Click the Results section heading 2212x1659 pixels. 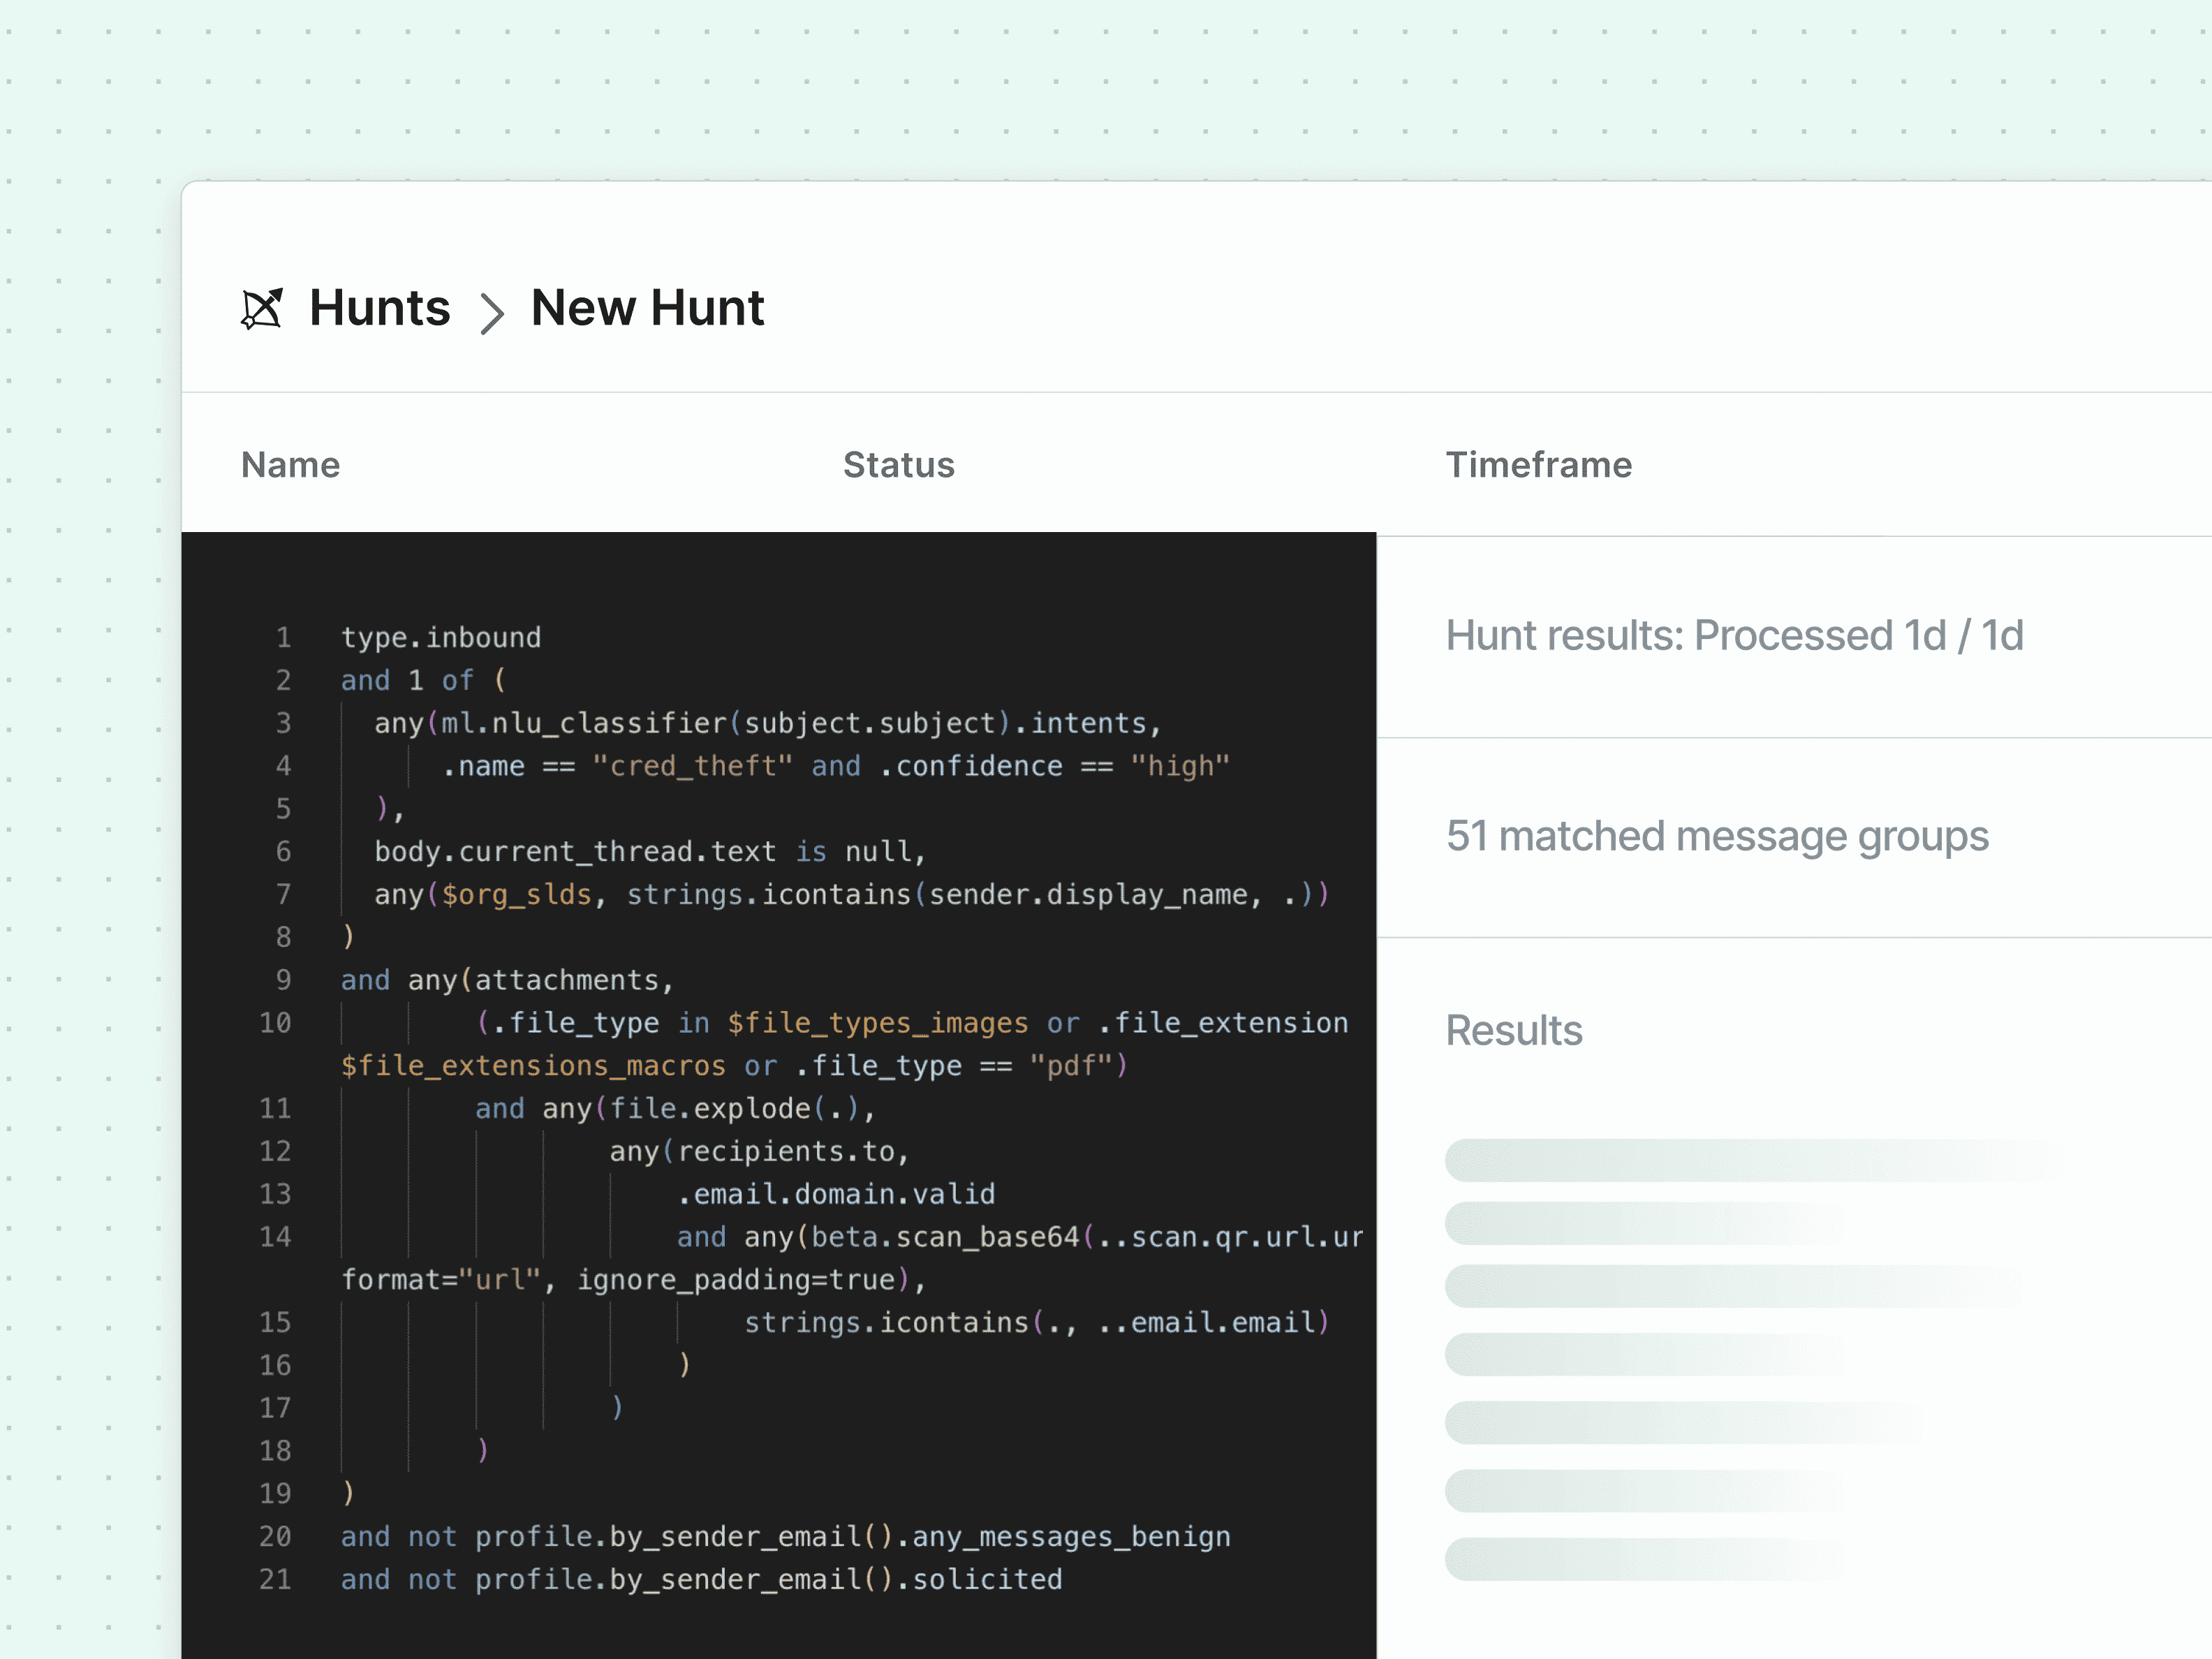[x=1514, y=1030]
